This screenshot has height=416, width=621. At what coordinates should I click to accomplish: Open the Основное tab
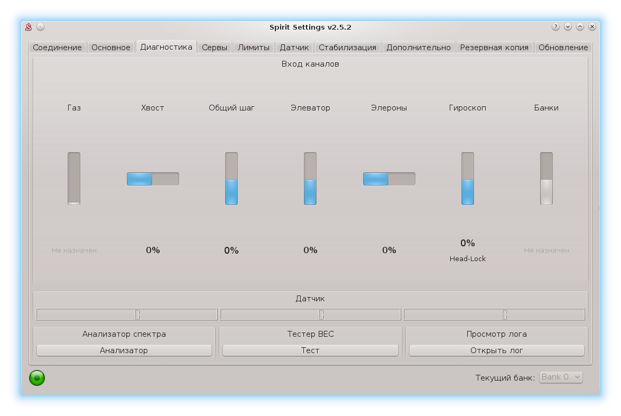[x=110, y=48]
